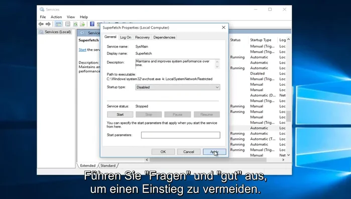Click the vertical scrollbar thumb
The image size is (351, 199).
pyautogui.click(x=289, y=116)
